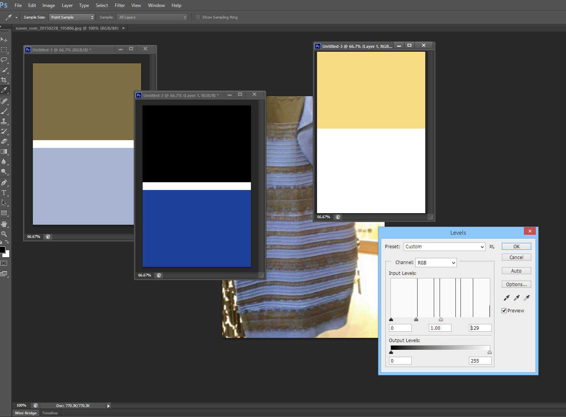Click OK in the Levels dialog
Screen dimensions: 566x417
(x=517, y=246)
